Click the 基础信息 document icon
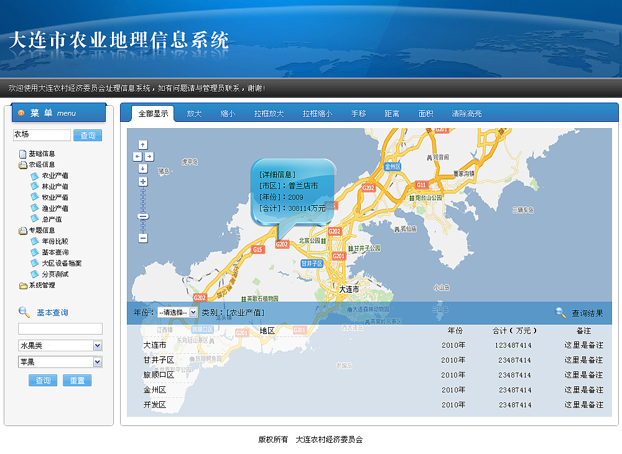Screen dimensions: 622x454 [22, 154]
